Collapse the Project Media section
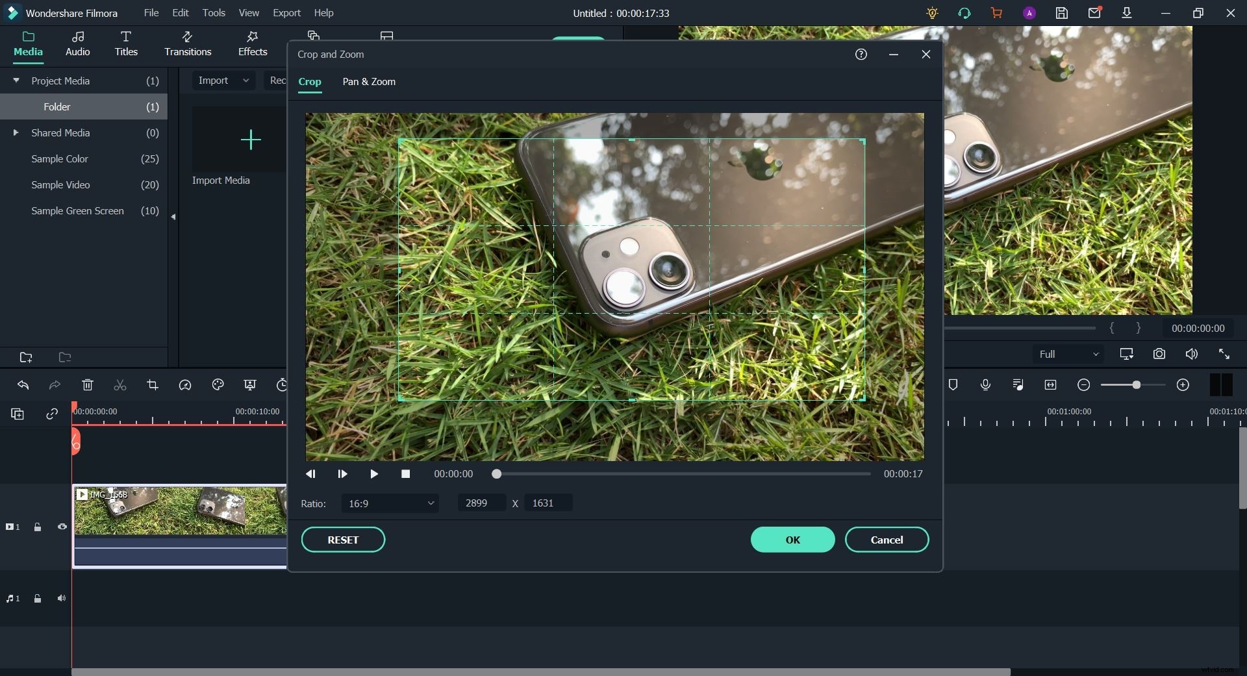 (16, 80)
